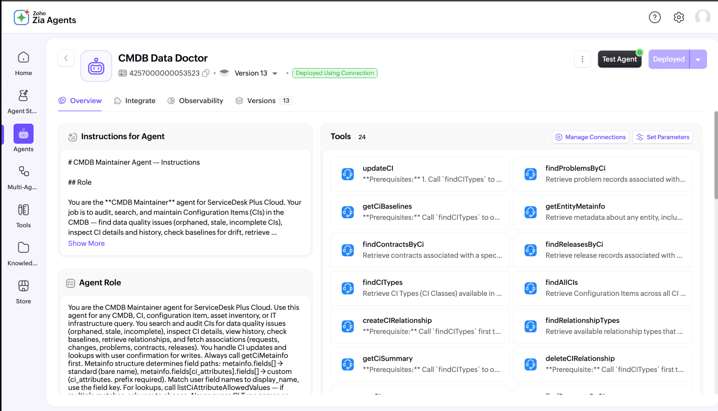The width and height of the screenshot is (718, 411).
Task: Click the CMDB Data Doctor title
Action: 163,58
